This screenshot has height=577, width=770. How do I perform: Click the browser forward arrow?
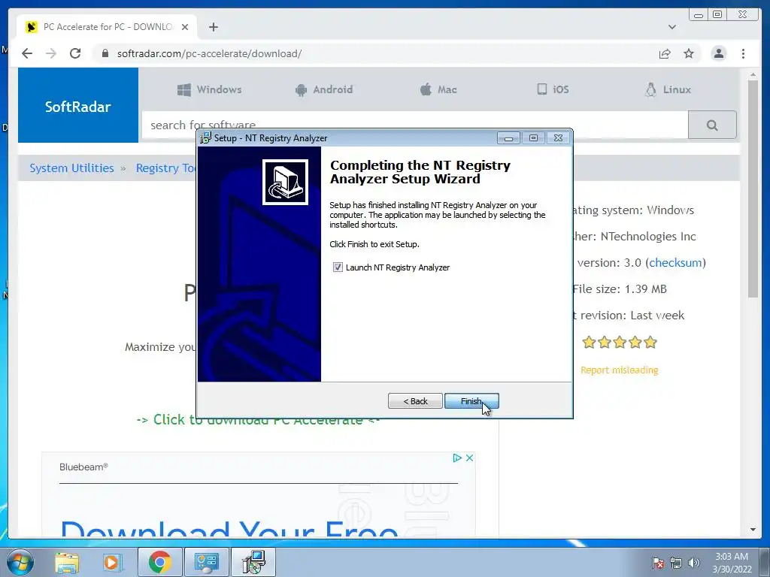pos(51,53)
